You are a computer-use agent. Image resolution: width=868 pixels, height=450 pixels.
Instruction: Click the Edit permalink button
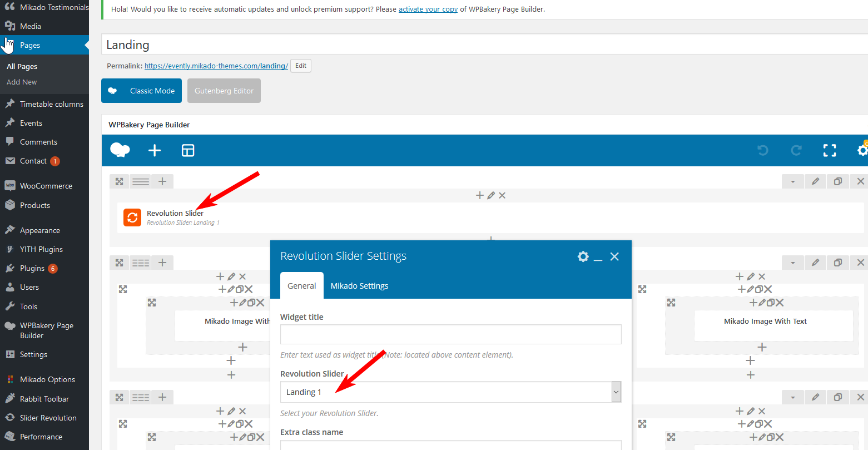[x=301, y=66]
